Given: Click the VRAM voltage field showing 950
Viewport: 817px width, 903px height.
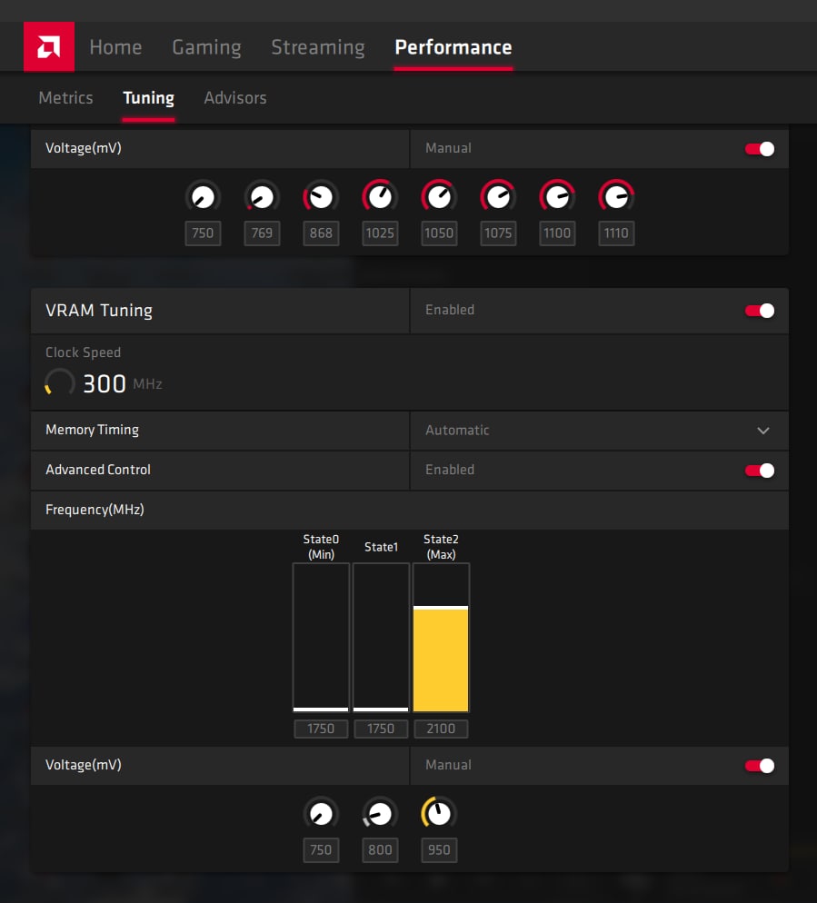Looking at the screenshot, I should pyautogui.click(x=439, y=850).
